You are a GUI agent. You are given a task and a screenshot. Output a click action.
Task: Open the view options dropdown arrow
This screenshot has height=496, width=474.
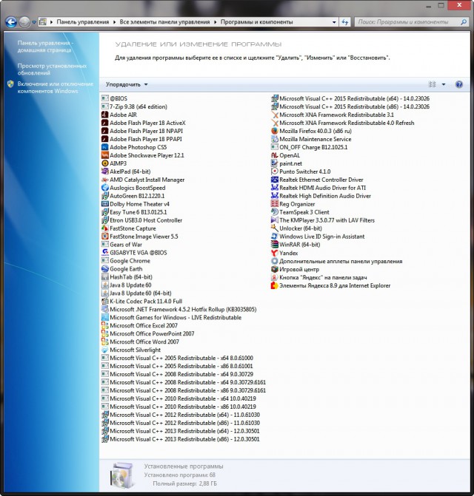pyautogui.click(x=444, y=84)
